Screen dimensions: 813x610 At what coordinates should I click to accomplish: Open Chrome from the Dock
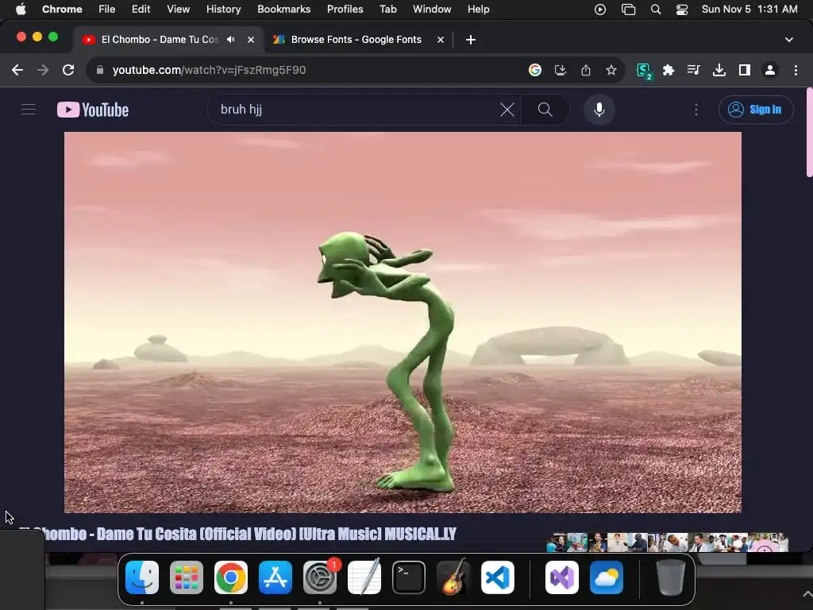pos(231,577)
